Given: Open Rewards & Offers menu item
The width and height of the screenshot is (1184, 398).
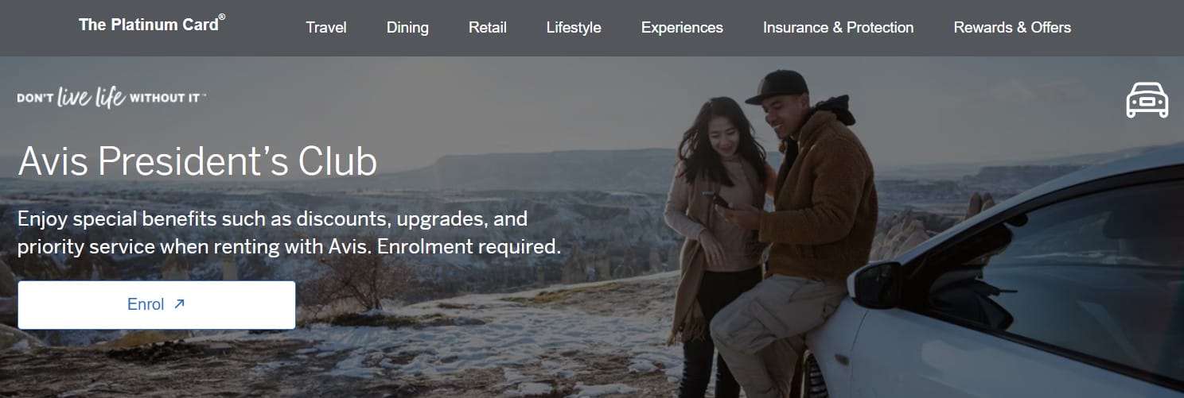Looking at the screenshot, I should click(1012, 28).
